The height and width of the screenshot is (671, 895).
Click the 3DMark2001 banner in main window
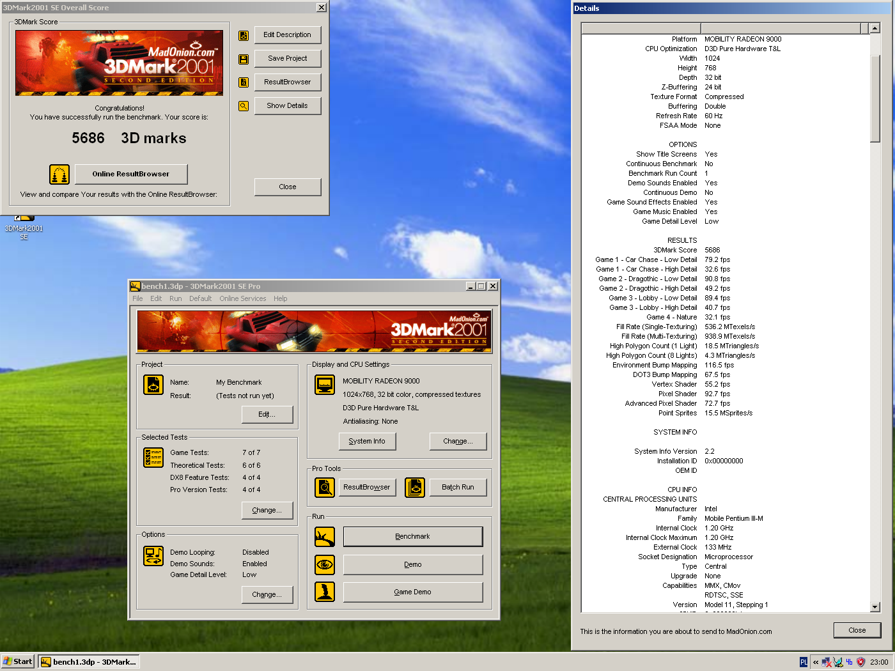coord(314,331)
